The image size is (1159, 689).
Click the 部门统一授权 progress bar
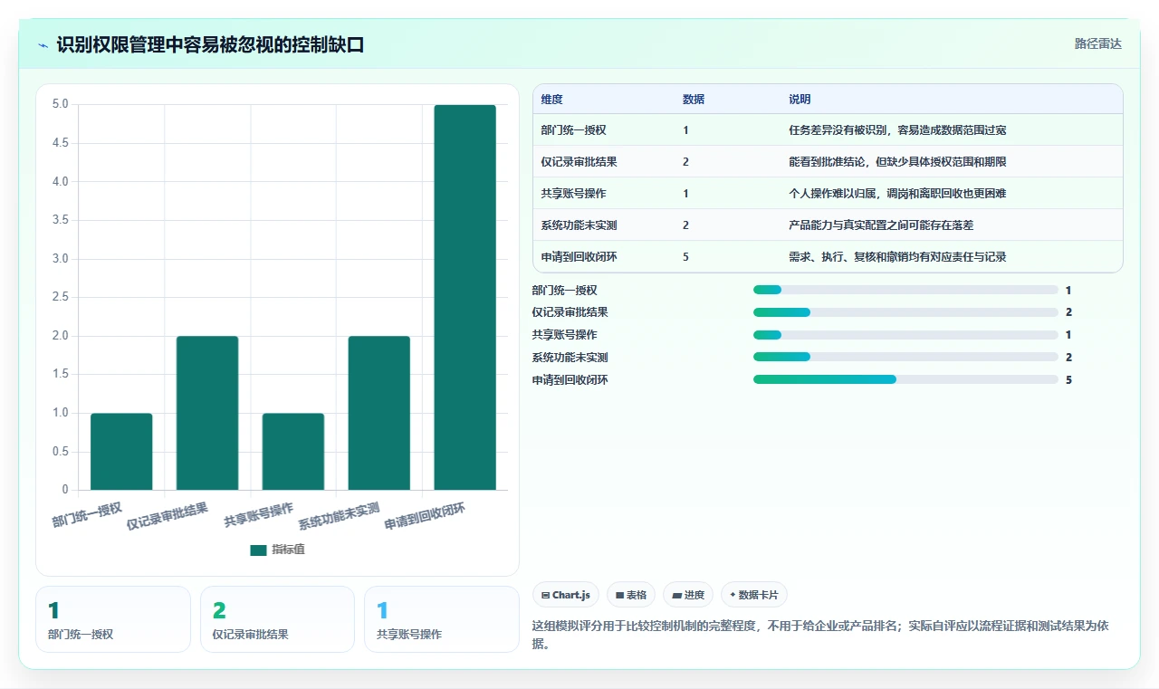point(905,290)
